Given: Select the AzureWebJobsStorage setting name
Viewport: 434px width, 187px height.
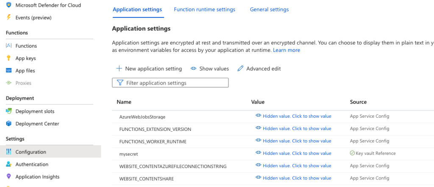Looking at the screenshot, I should (142, 117).
